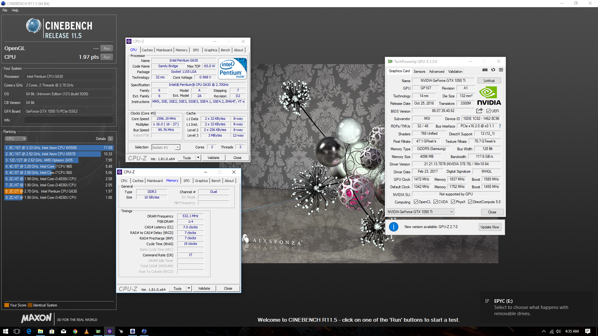Viewport: 598px width, 336px height.
Task: Open the Cinebench File menu
Action: [x=5, y=10]
